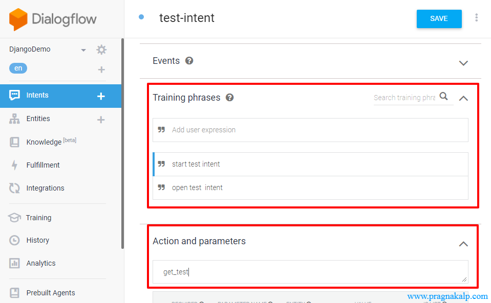Click the plus icon to create intent
The image size is (491, 303).
[x=101, y=96]
